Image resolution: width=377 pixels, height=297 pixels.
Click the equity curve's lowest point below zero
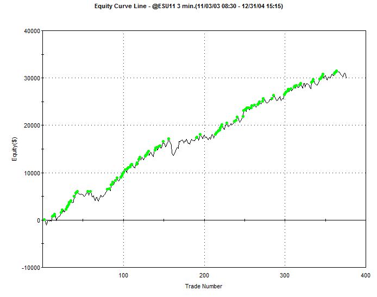click(47, 224)
